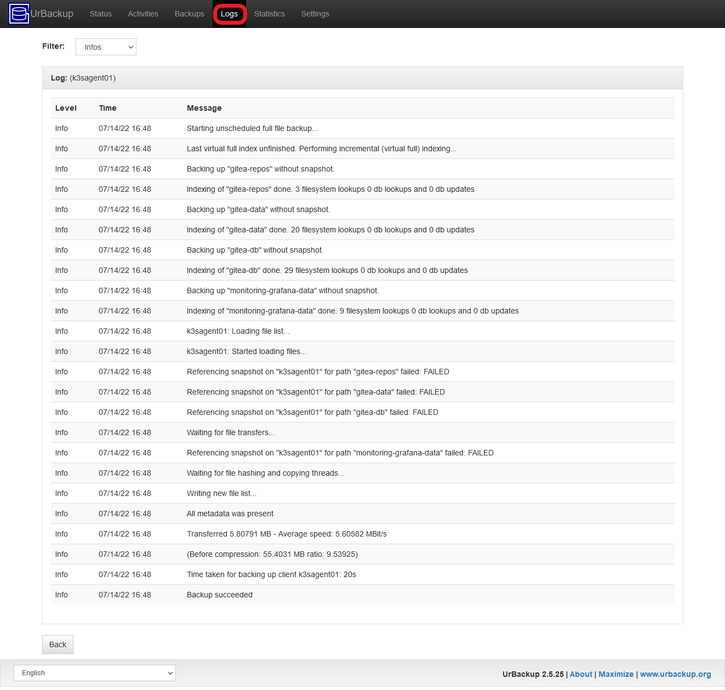The width and height of the screenshot is (725, 690).
Task: Select 'Waiting for file transfers...' message
Action: click(231, 432)
